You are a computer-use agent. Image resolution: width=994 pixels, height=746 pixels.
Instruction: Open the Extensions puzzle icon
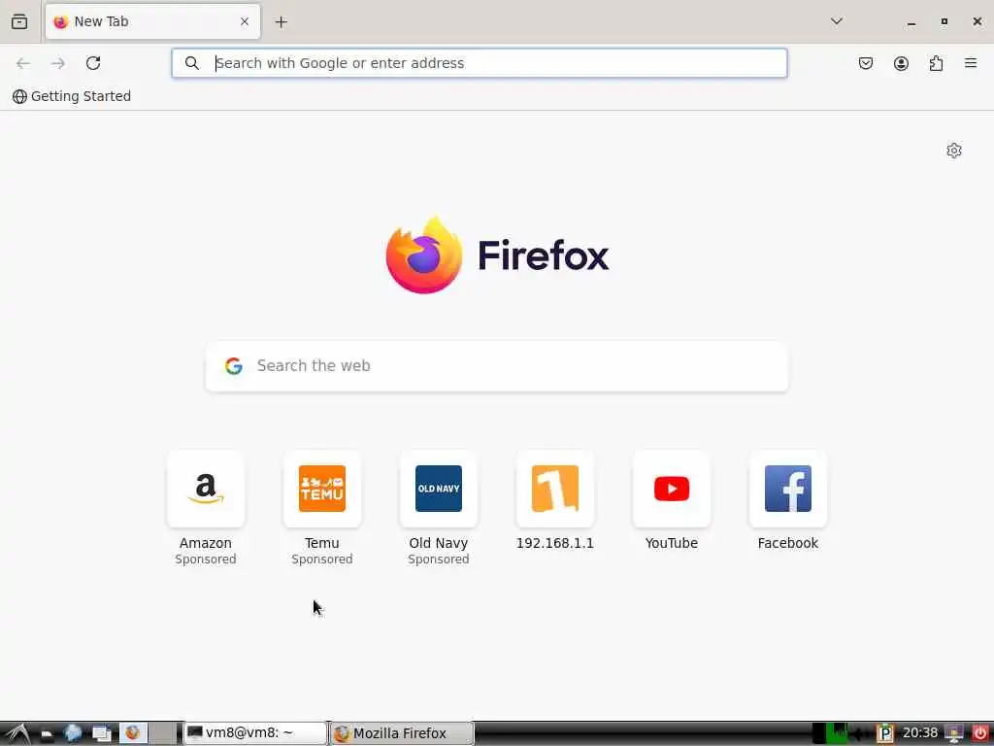coord(937,63)
